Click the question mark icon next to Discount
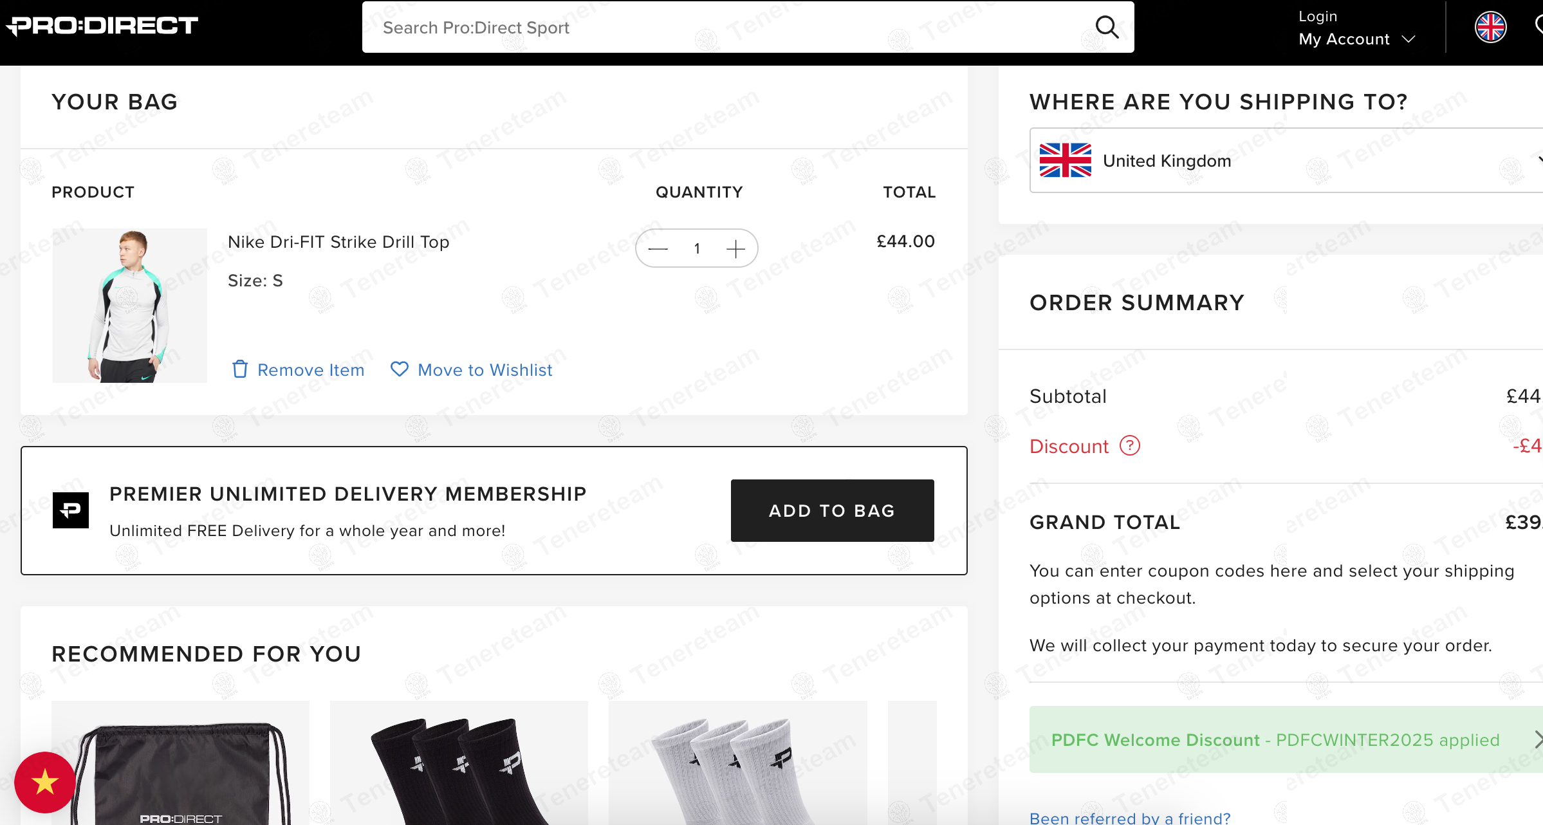The height and width of the screenshot is (825, 1543). coord(1129,445)
